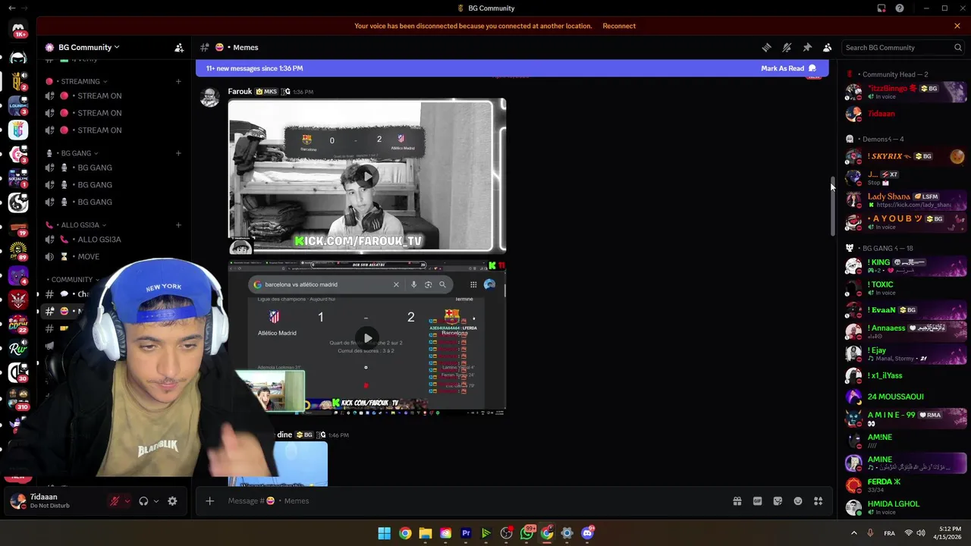Open the apps launcher icon in message bar
The width and height of the screenshot is (971, 546).
click(819, 500)
